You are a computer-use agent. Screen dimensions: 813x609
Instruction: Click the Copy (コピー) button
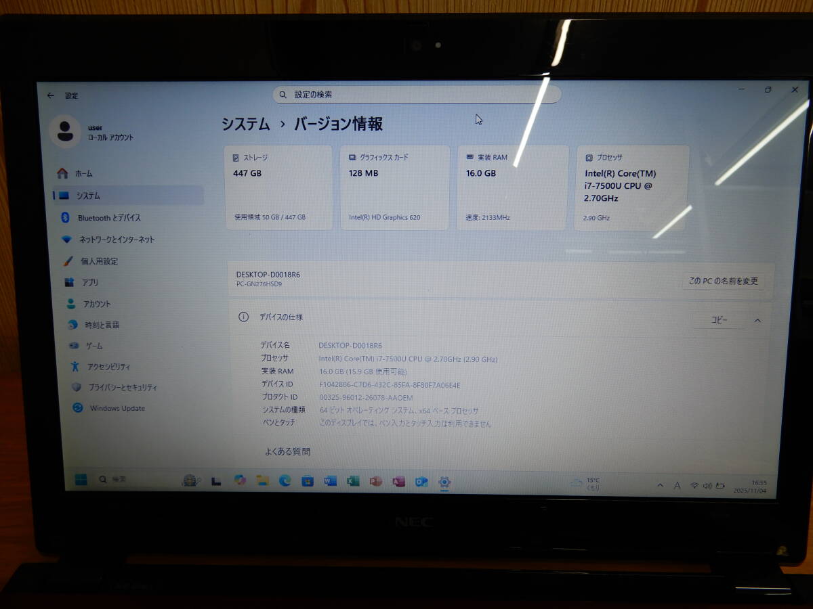click(719, 320)
